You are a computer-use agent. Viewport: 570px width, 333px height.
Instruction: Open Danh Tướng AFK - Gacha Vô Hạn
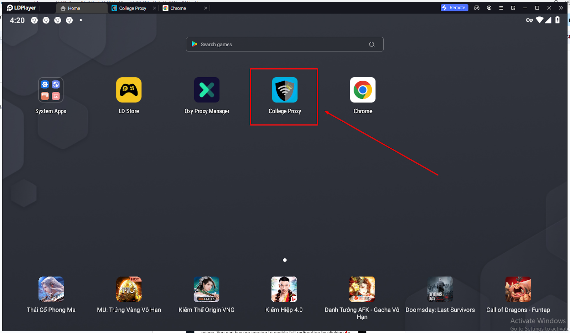coord(362,289)
